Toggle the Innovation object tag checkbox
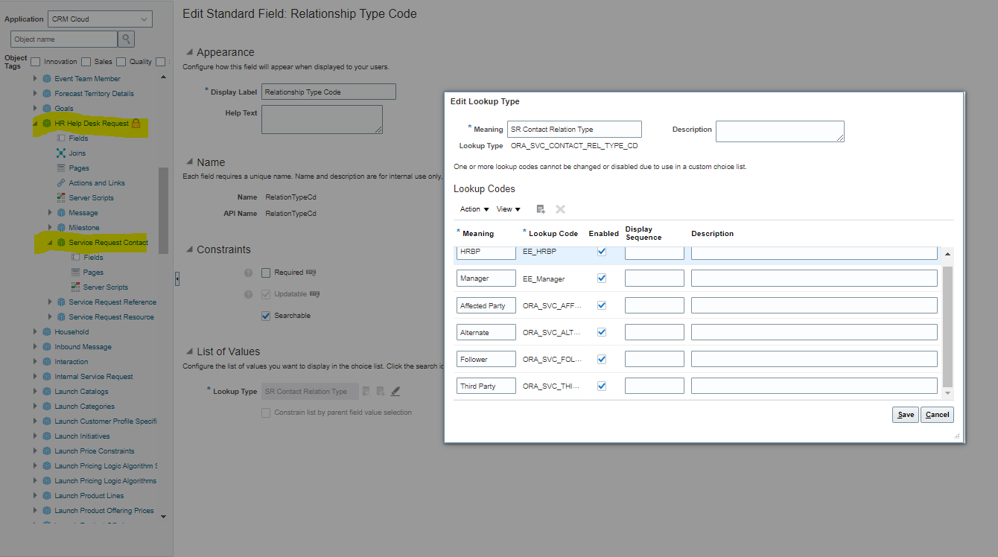The width and height of the screenshot is (998, 557). 36,62
